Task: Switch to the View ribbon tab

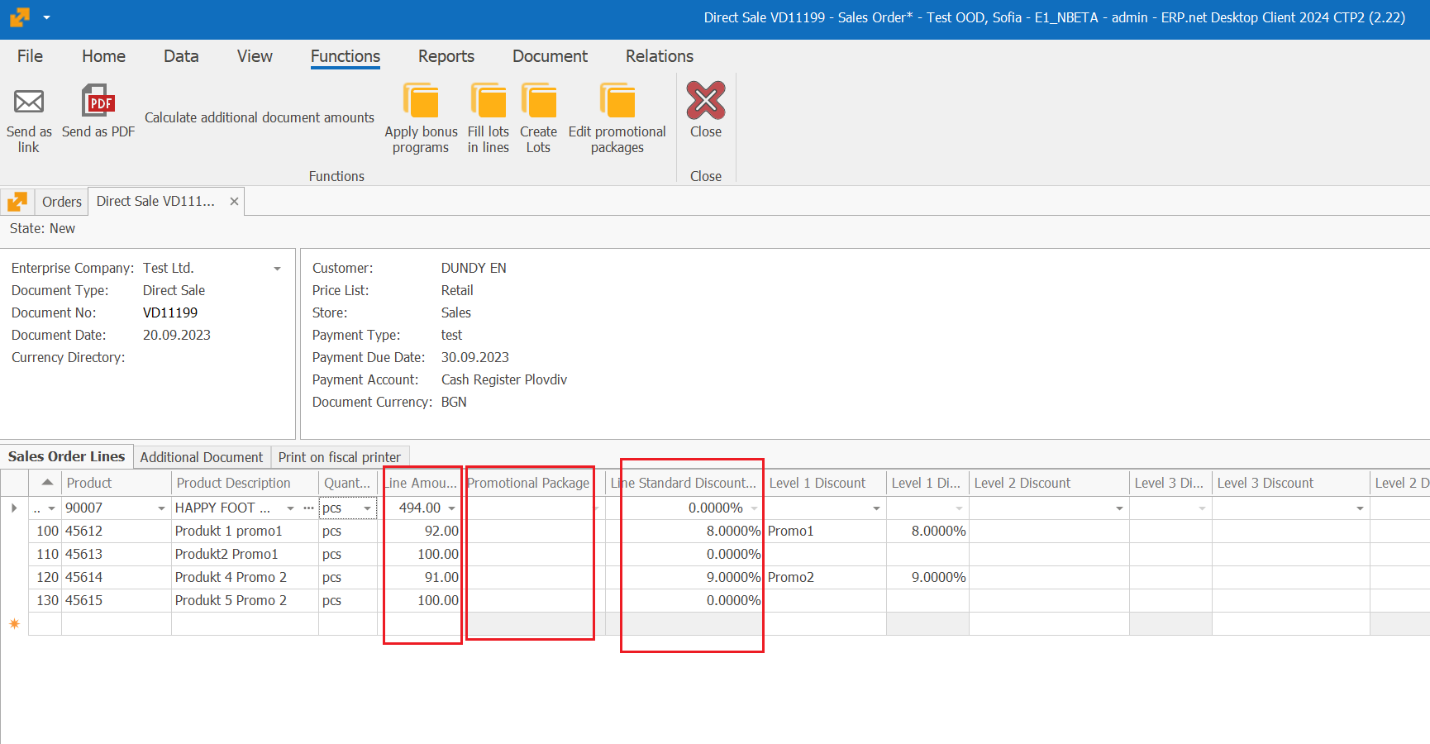Action: [x=255, y=56]
